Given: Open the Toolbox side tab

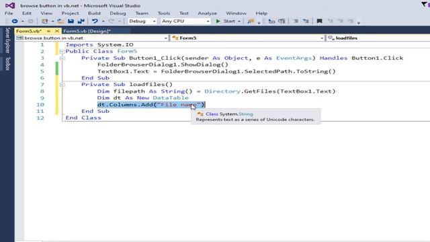Looking at the screenshot, I should tap(7, 64).
